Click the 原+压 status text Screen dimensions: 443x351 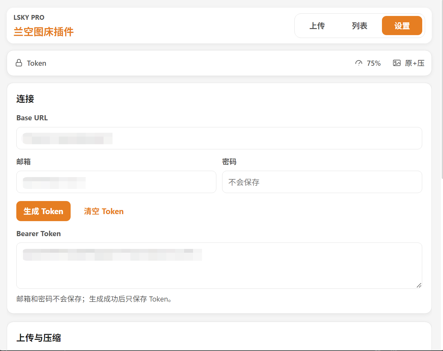pos(415,63)
